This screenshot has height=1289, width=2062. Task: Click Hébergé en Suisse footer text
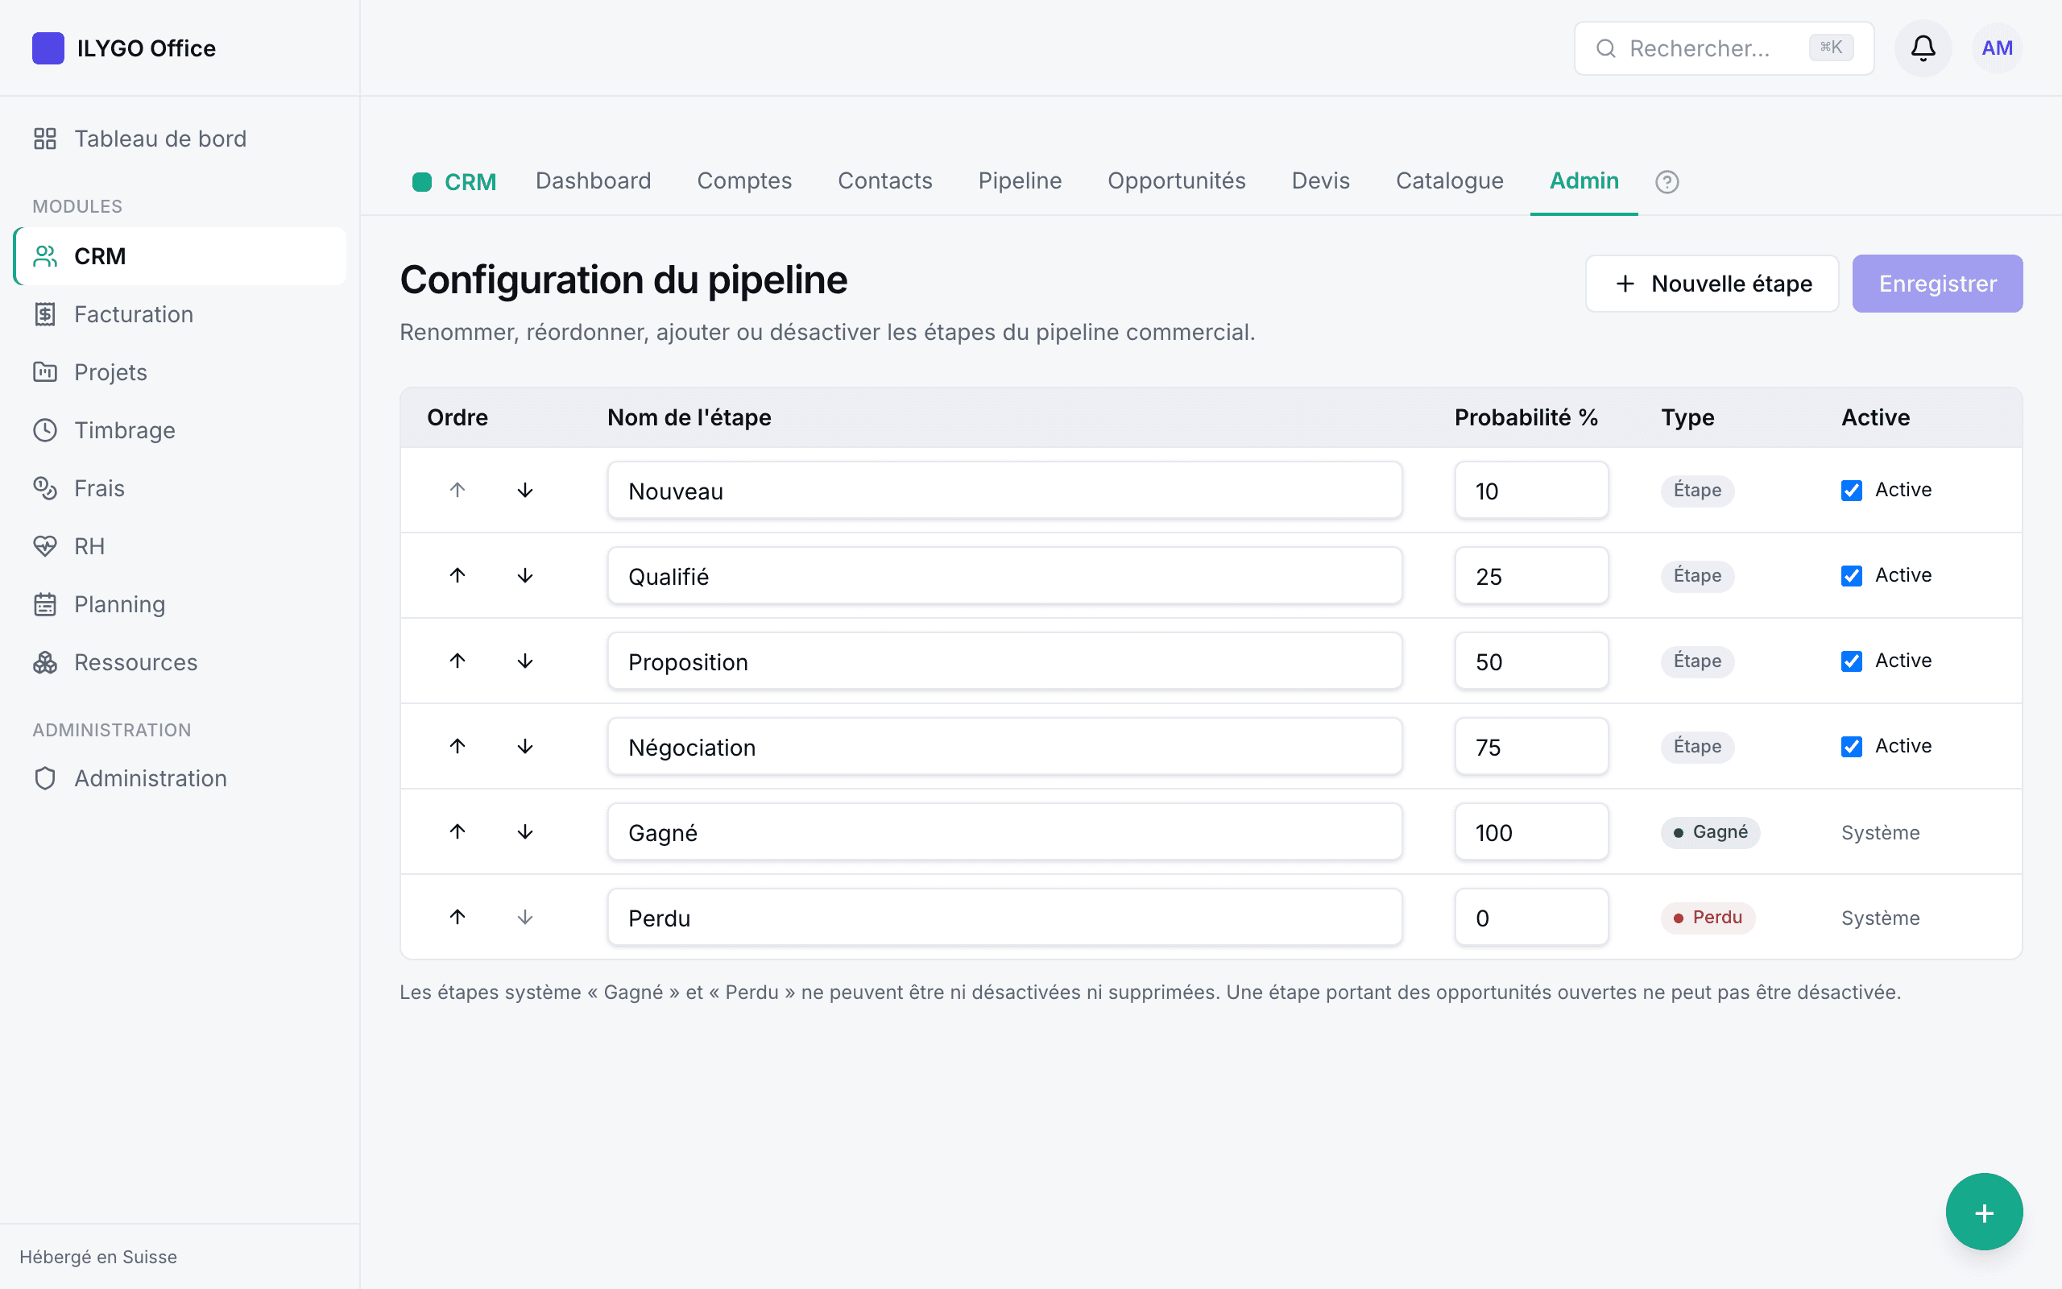pos(98,1257)
